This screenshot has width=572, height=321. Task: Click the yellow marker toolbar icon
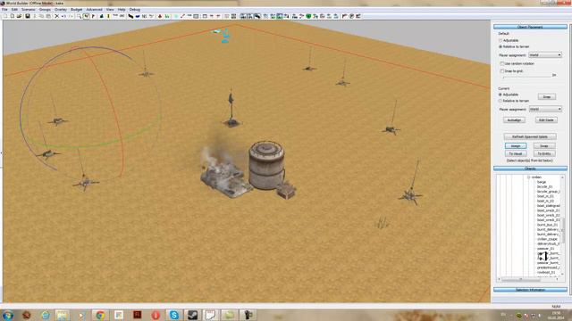click(x=108, y=16)
